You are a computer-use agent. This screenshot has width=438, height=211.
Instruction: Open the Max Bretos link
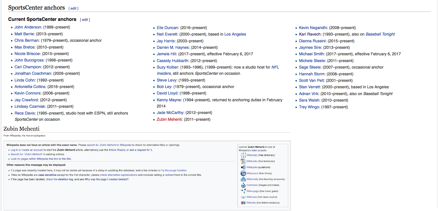[25, 47]
